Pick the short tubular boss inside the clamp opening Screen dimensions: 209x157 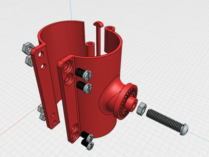coord(90,49)
